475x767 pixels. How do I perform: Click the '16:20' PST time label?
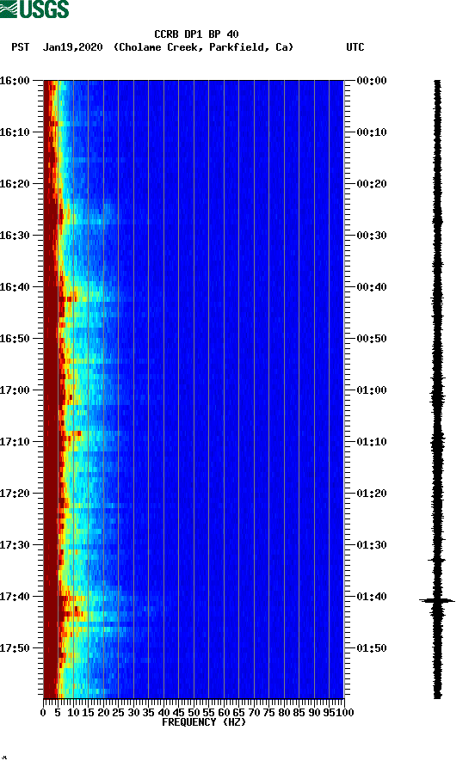[x=15, y=184]
